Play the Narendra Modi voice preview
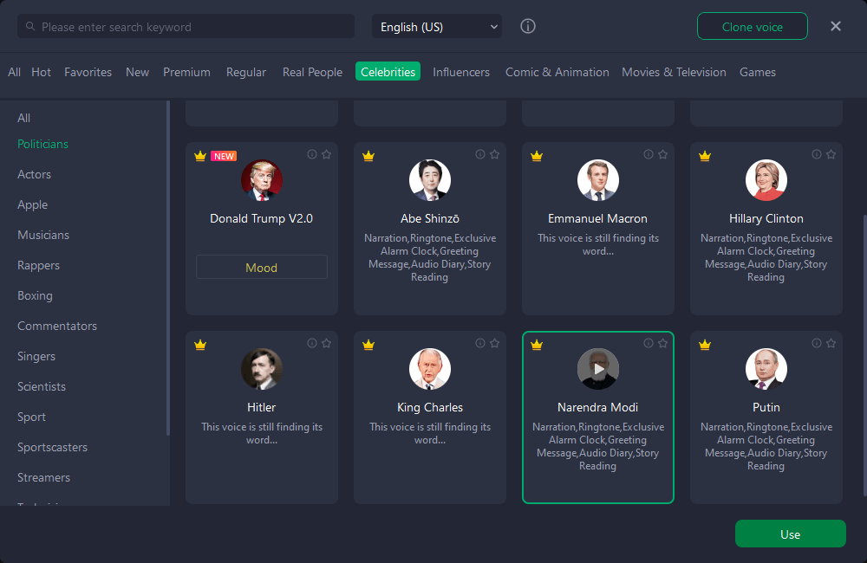Viewport: 867px width, 563px height. coord(598,369)
